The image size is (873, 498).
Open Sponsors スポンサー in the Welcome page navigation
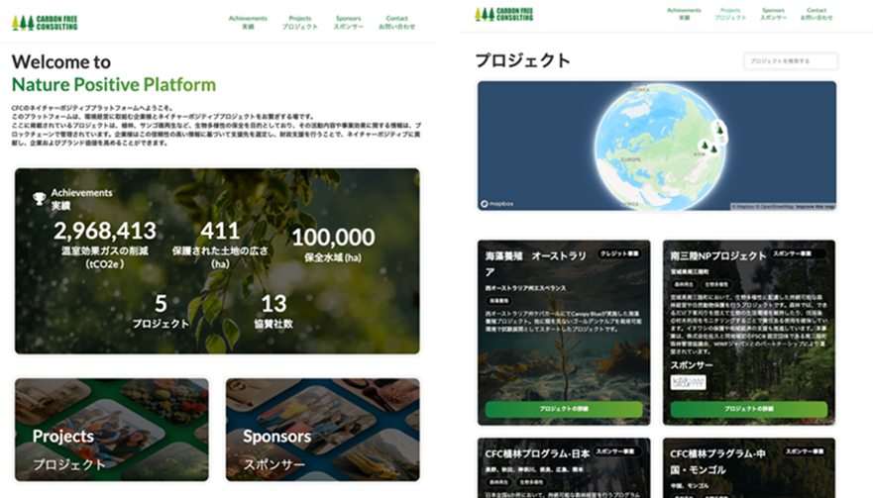[x=348, y=22]
